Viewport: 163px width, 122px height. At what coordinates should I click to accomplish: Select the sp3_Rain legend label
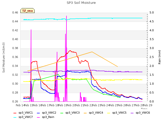[x=48, y=117]
